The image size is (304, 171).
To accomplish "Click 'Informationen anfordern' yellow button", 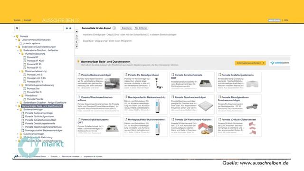I will click(250, 63).
